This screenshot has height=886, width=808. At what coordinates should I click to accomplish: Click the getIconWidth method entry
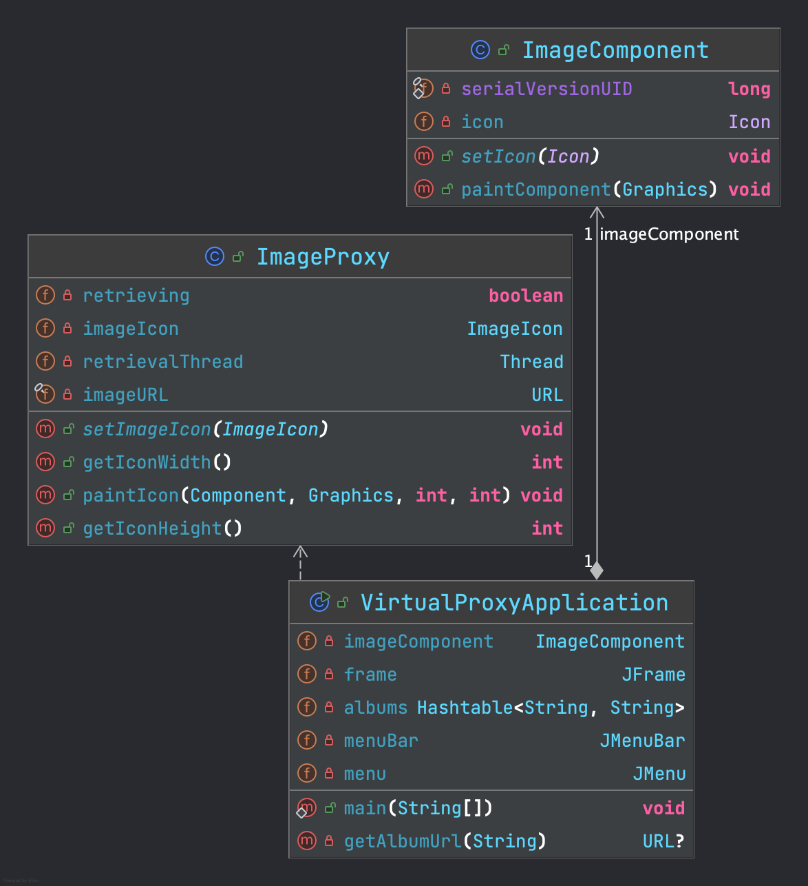coord(156,462)
